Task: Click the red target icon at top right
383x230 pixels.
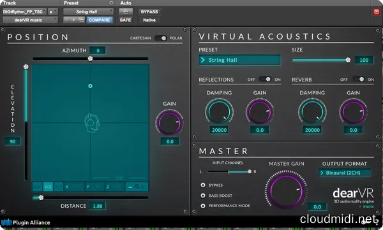Action: tap(377, 11)
